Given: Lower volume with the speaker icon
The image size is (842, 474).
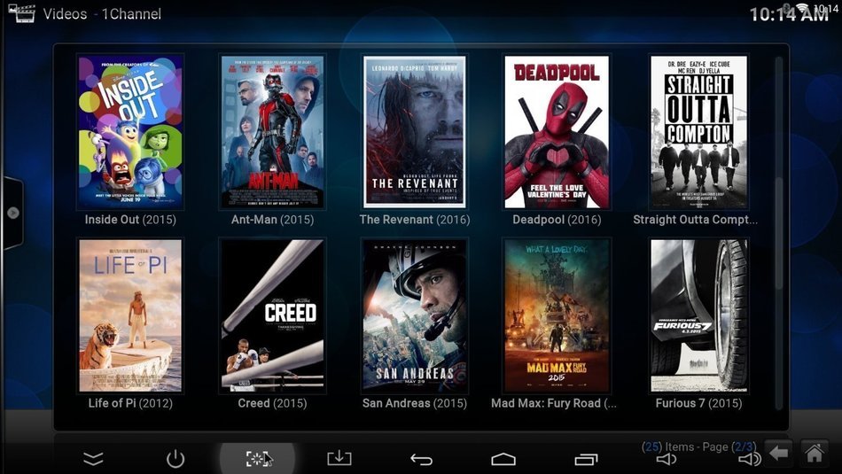Looking at the screenshot, I should 667,460.
